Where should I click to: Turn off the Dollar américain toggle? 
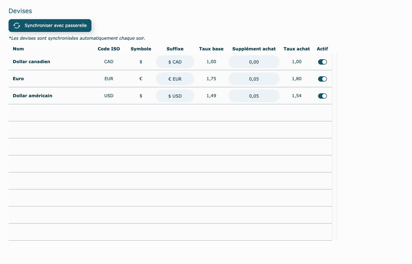pyautogui.click(x=322, y=96)
